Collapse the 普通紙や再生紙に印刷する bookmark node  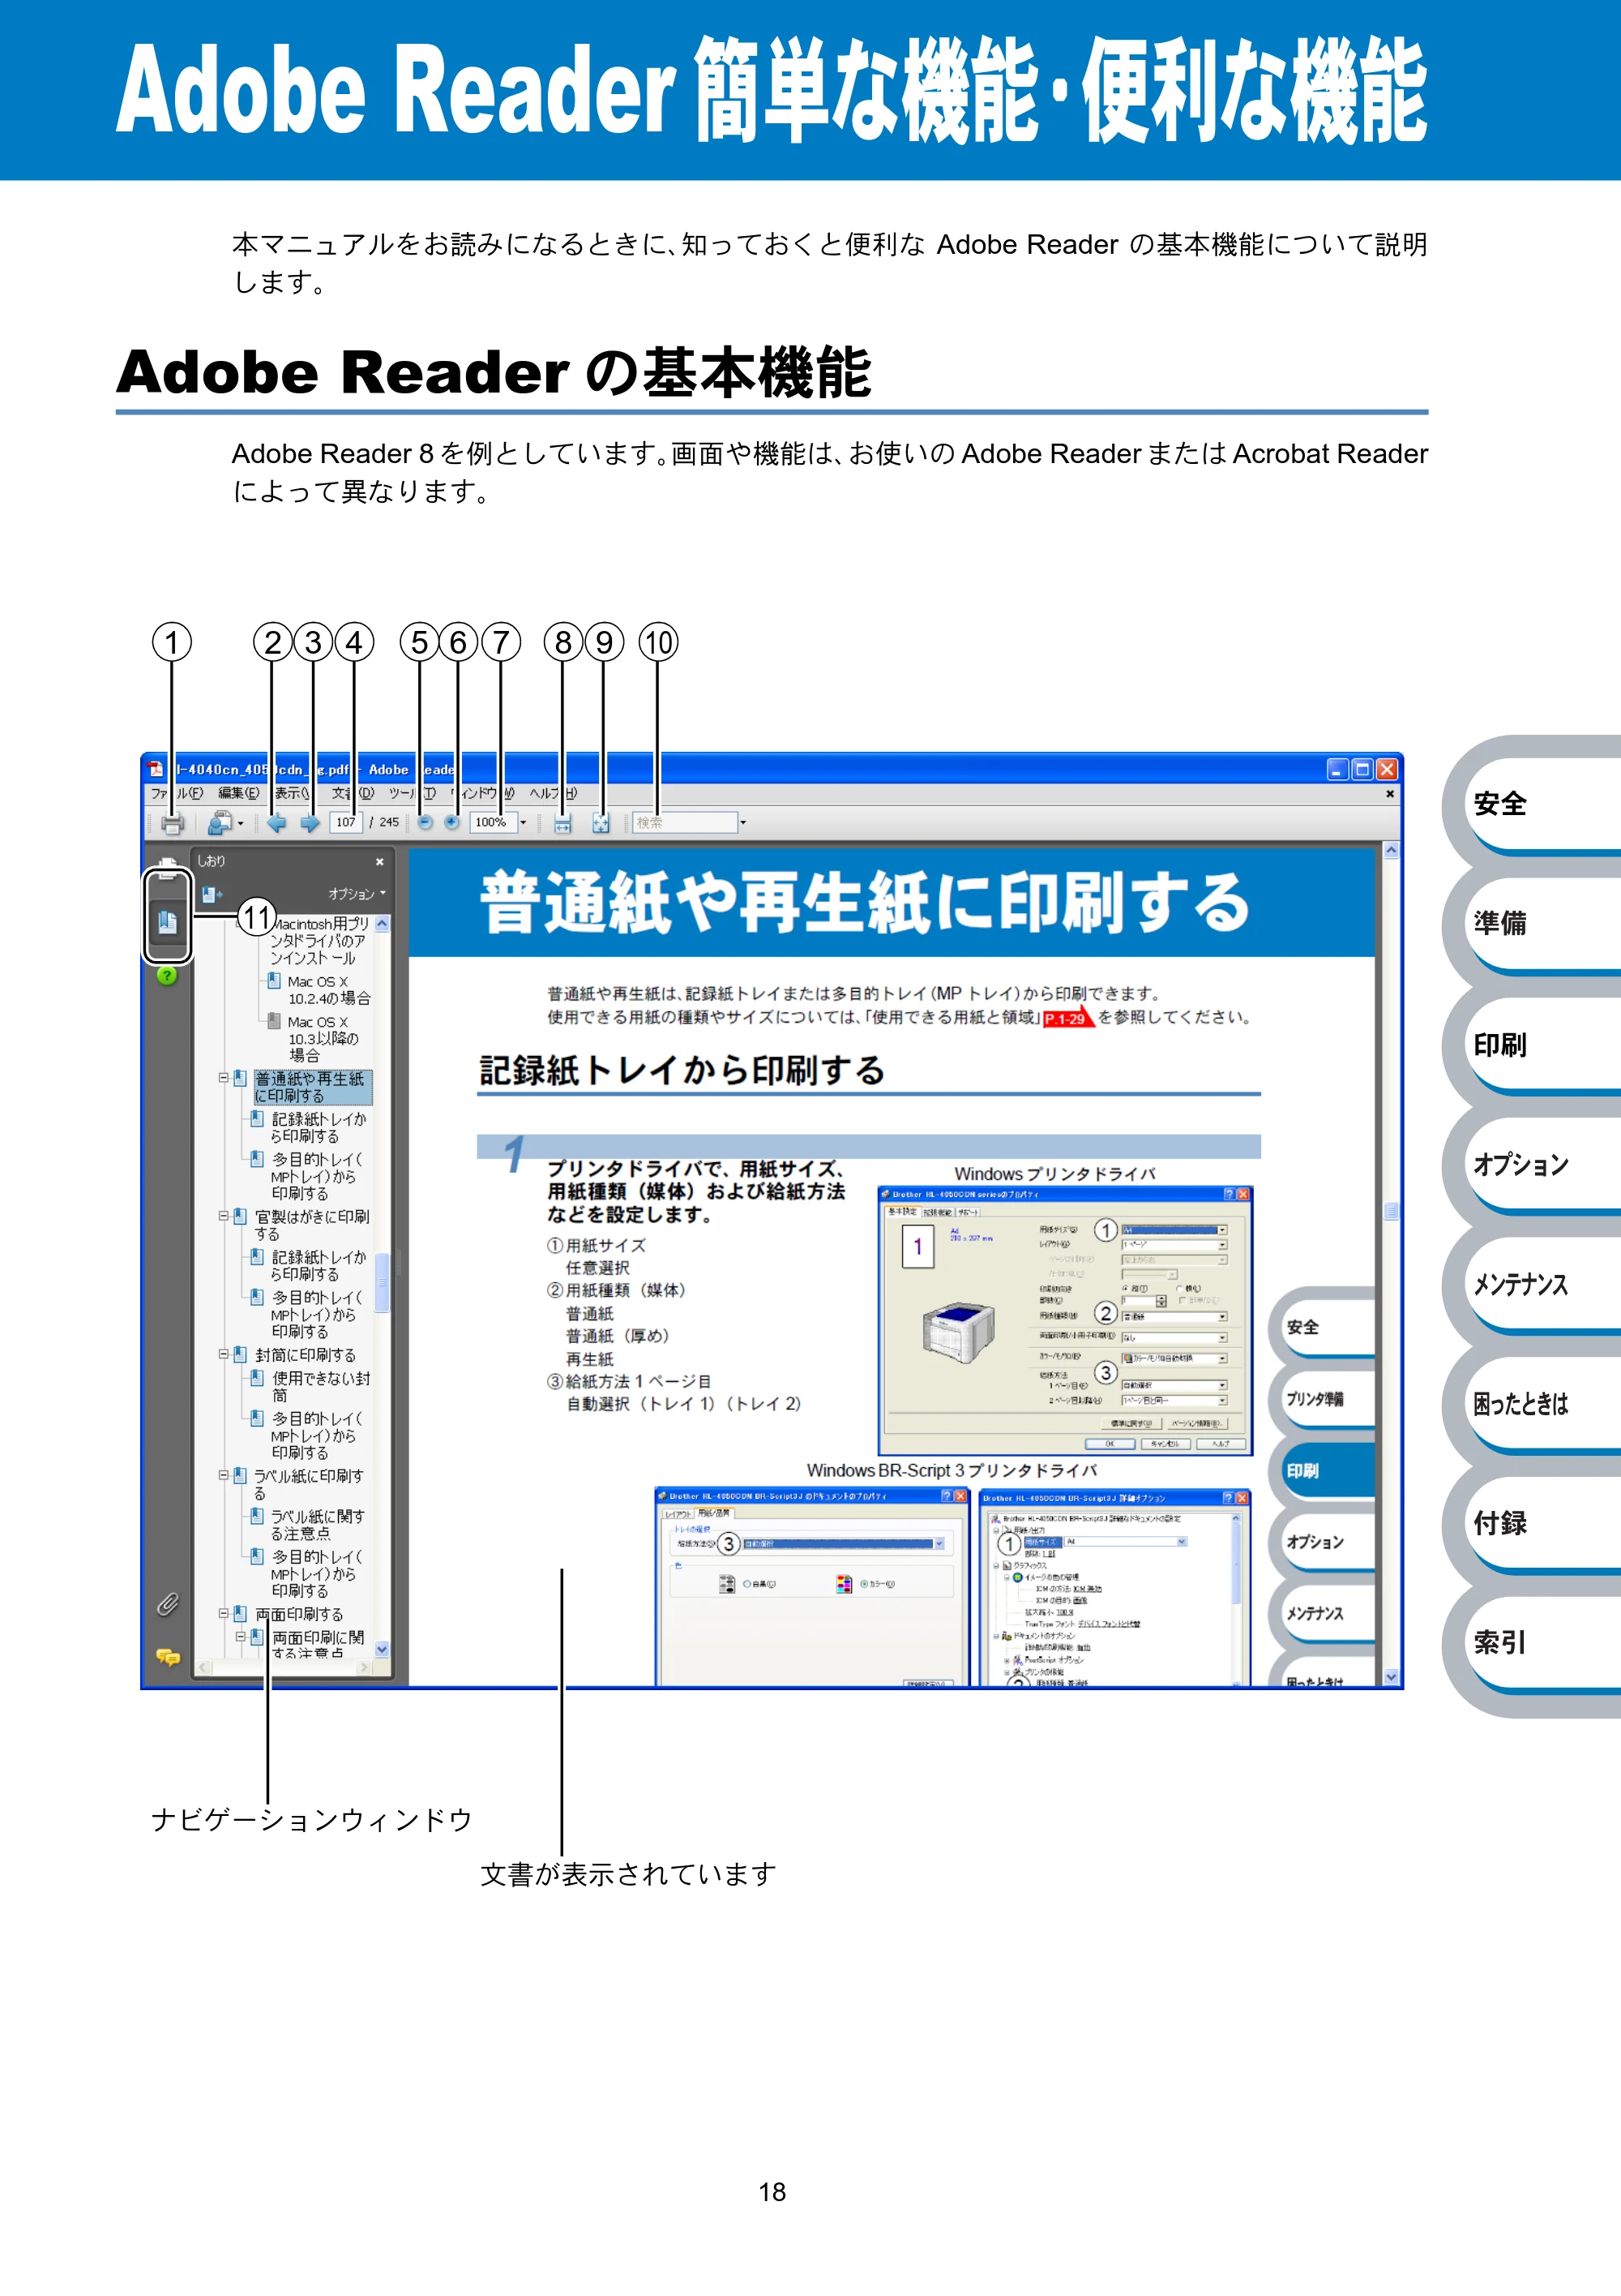[223, 1078]
